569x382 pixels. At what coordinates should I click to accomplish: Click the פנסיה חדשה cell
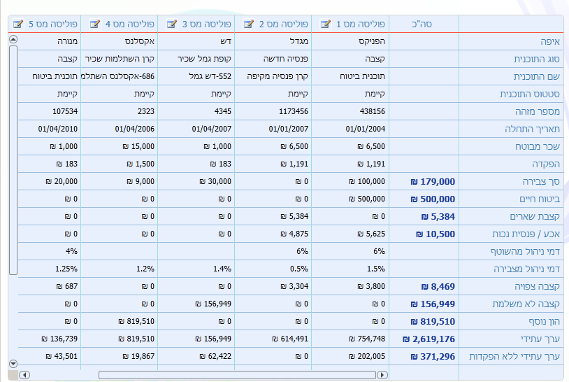point(286,59)
